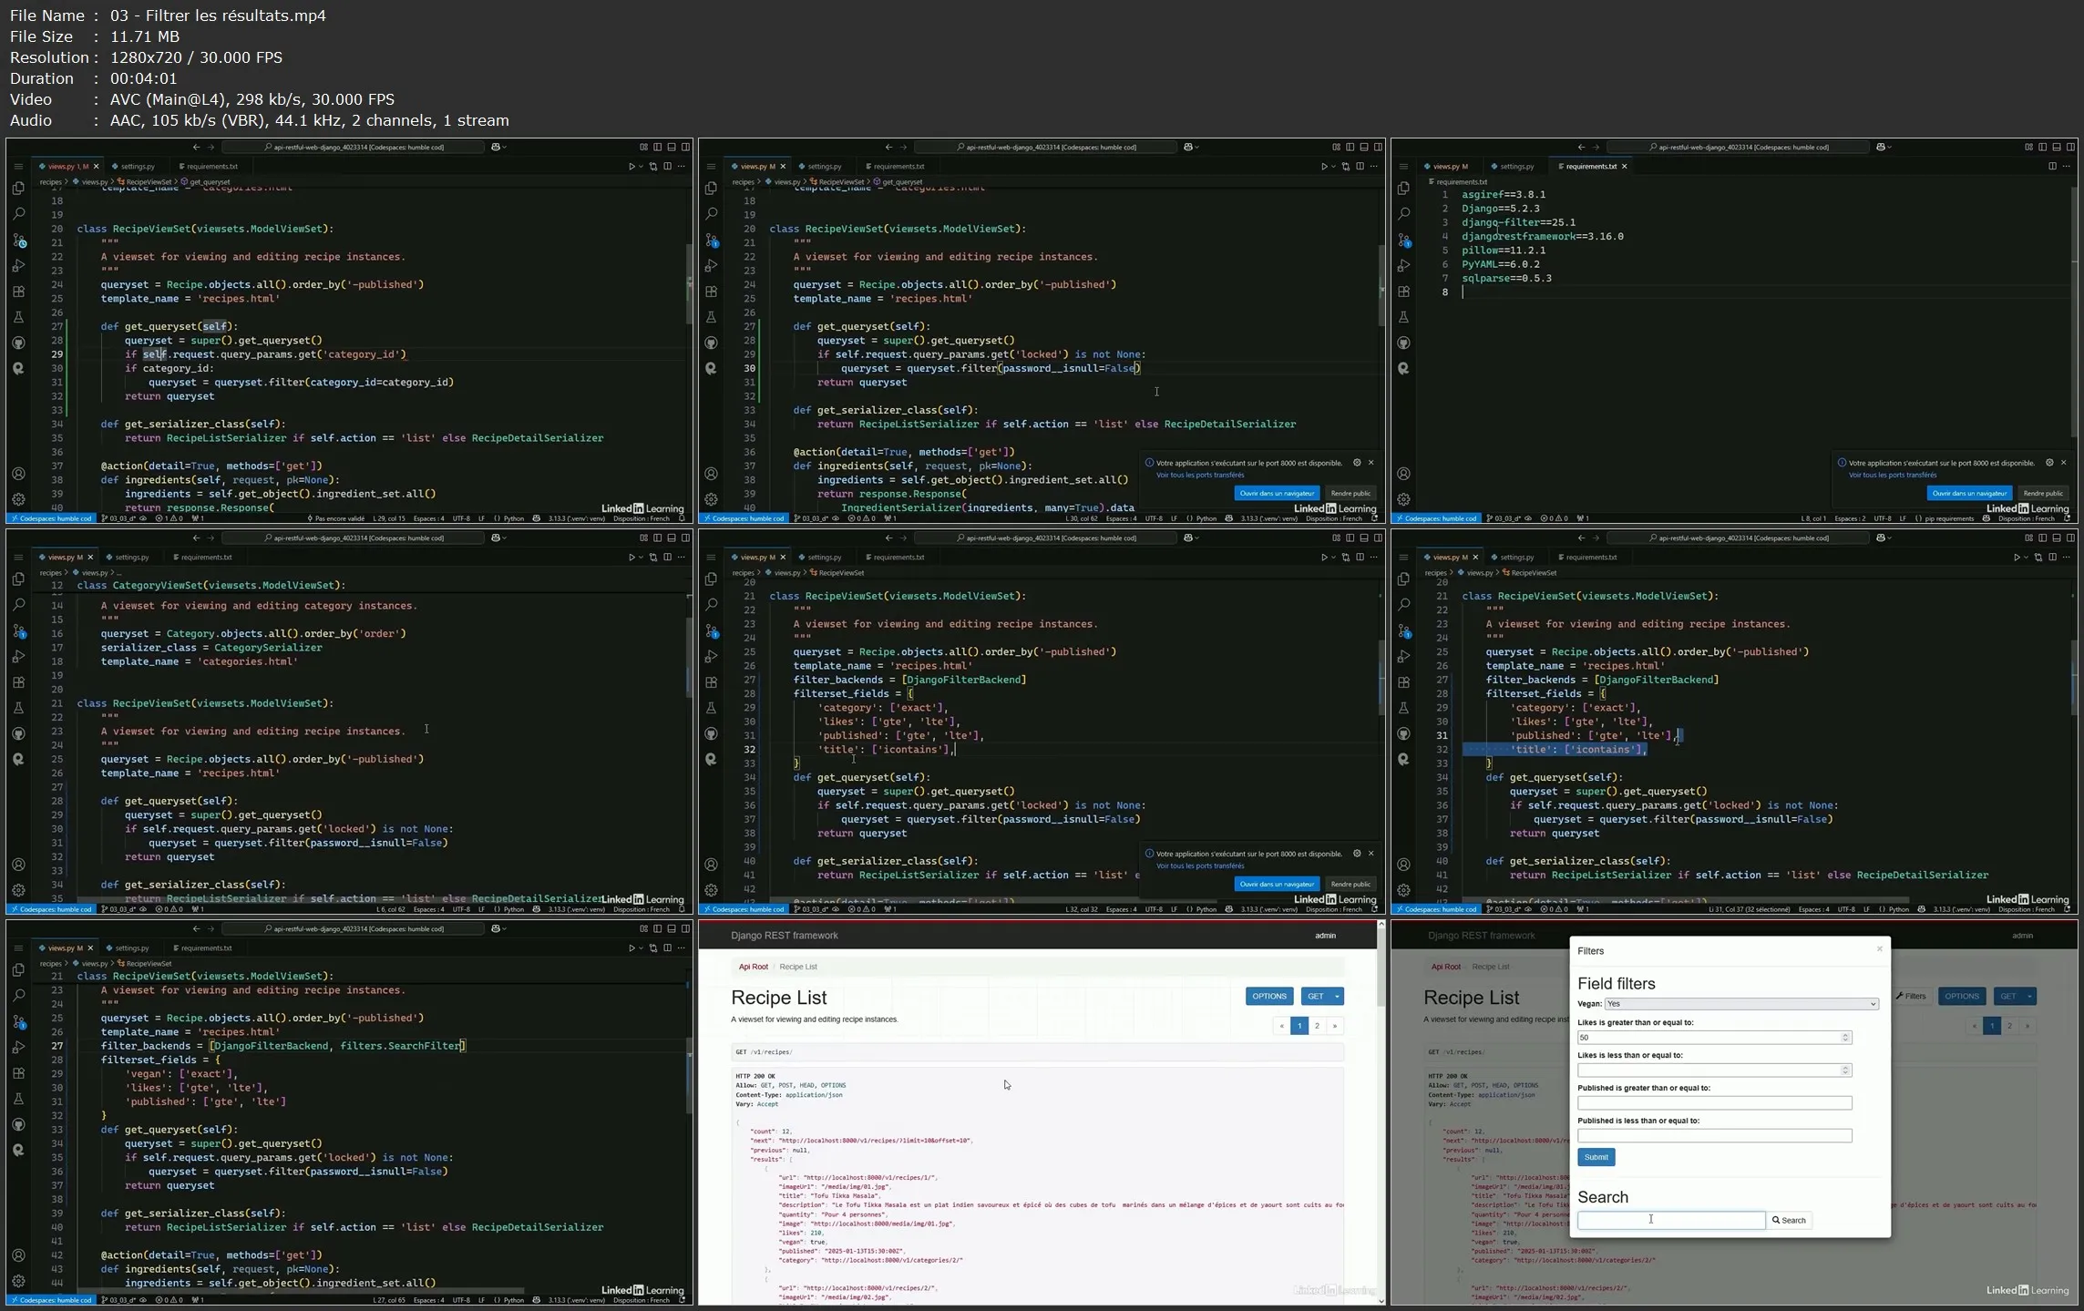Viewport: 2084px width, 1311px height.
Task: Click the magnifier Search button in Filters dialog
Action: [1789, 1220]
